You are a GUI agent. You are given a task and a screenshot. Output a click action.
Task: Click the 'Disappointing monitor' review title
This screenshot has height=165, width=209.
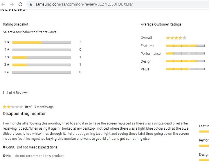tap(24, 114)
